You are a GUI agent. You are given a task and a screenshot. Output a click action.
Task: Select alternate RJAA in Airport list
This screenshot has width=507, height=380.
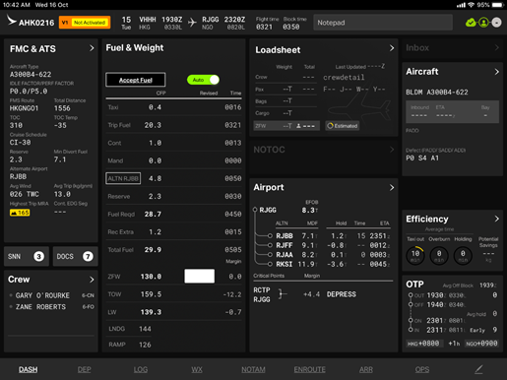pos(285,255)
